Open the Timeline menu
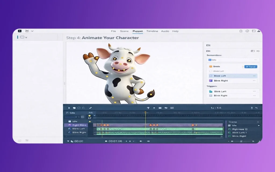Viewport: 275px width, 172px height. coord(152,31)
